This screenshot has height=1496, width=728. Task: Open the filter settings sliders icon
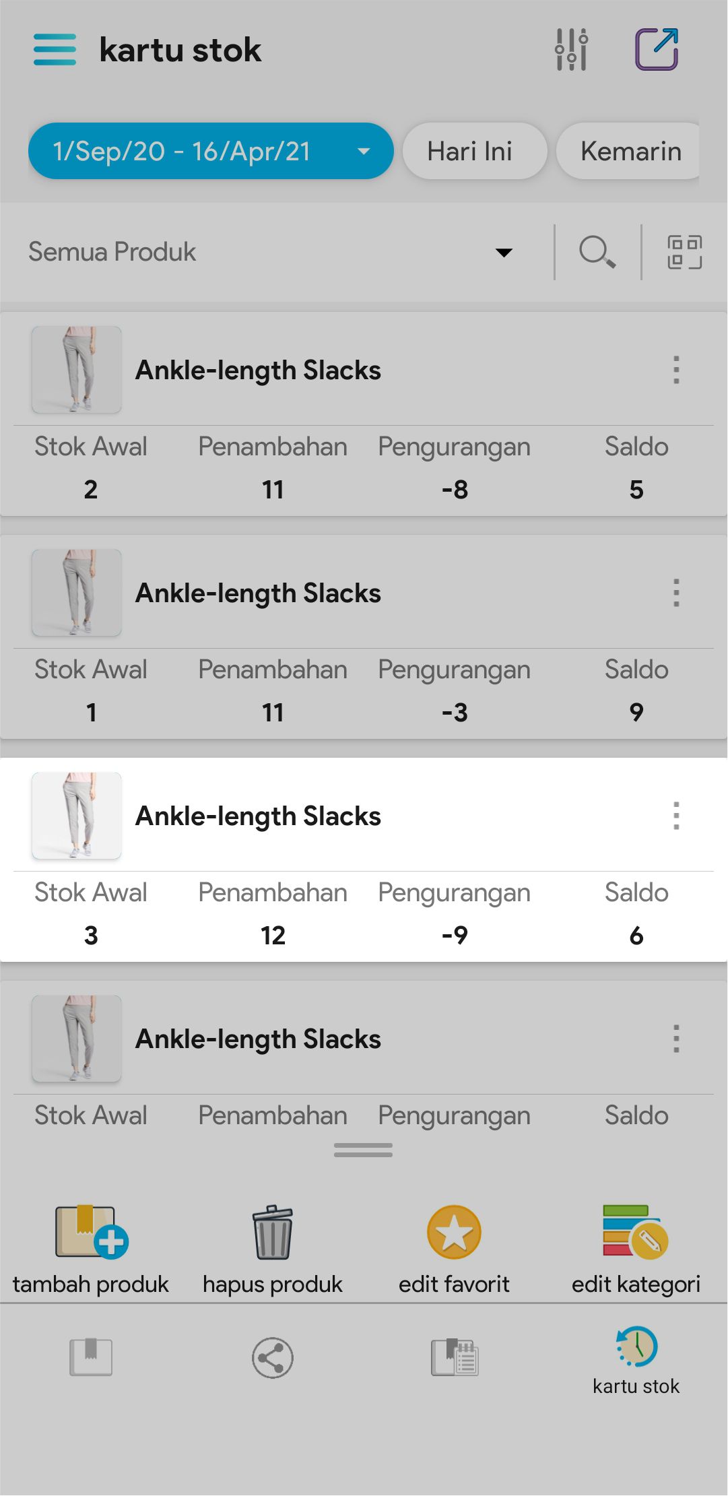click(571, 50)
